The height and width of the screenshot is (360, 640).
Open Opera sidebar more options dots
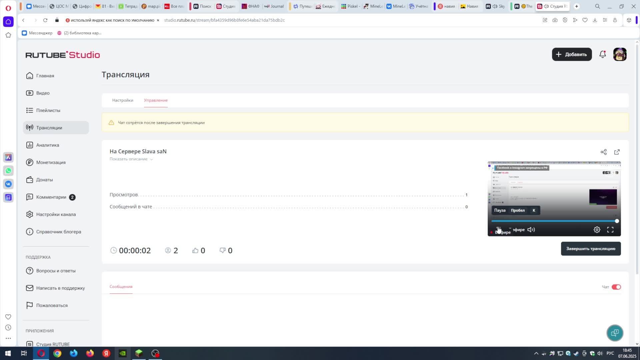8,338
